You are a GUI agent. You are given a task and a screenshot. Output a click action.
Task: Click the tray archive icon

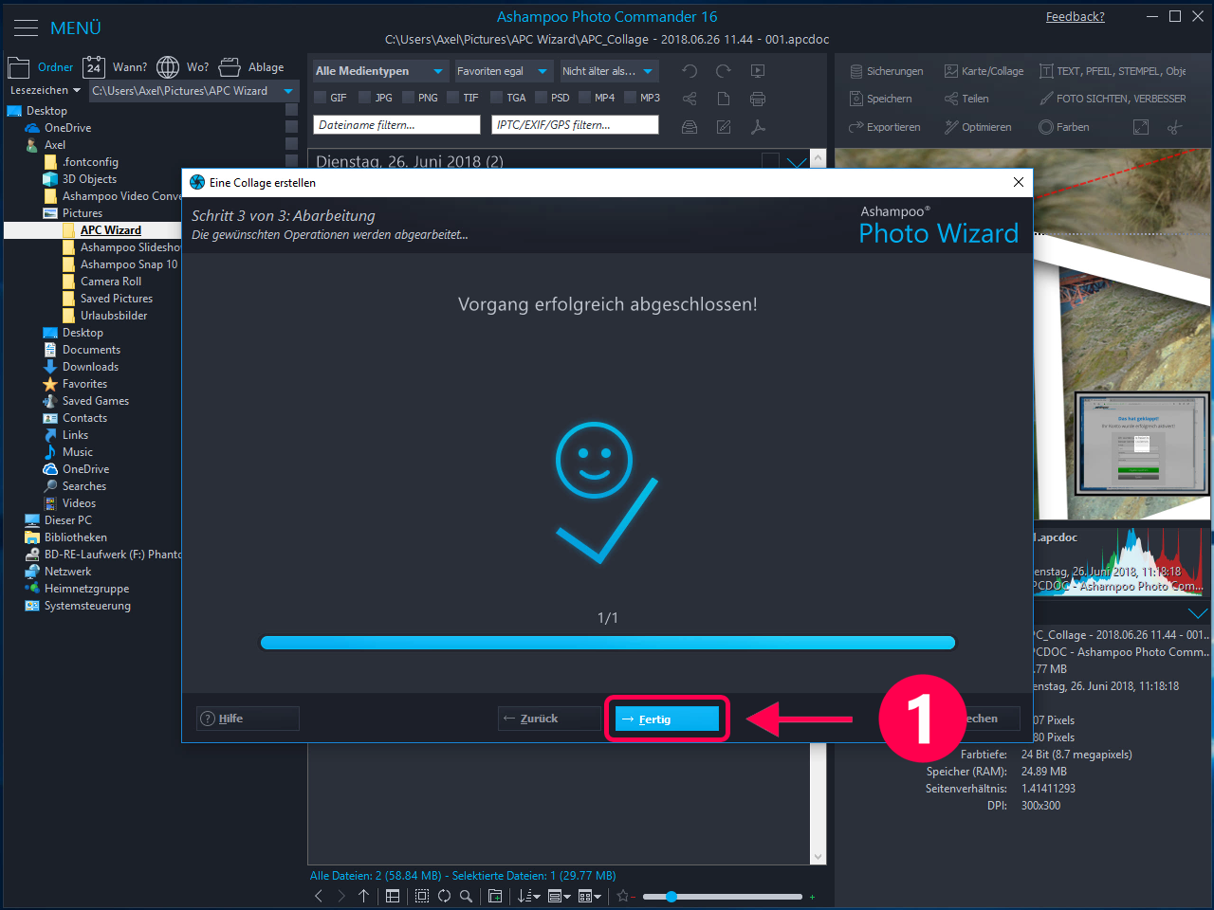click(x=690, y=127)
